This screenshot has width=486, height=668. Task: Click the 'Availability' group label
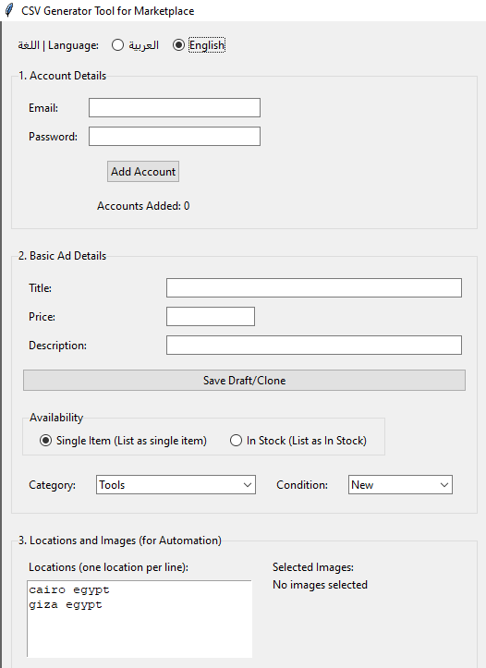click(x=56, y=418)
